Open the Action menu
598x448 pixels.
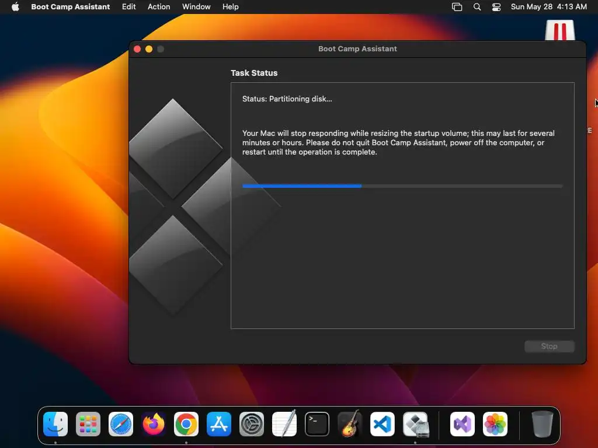tap(159, 6)
